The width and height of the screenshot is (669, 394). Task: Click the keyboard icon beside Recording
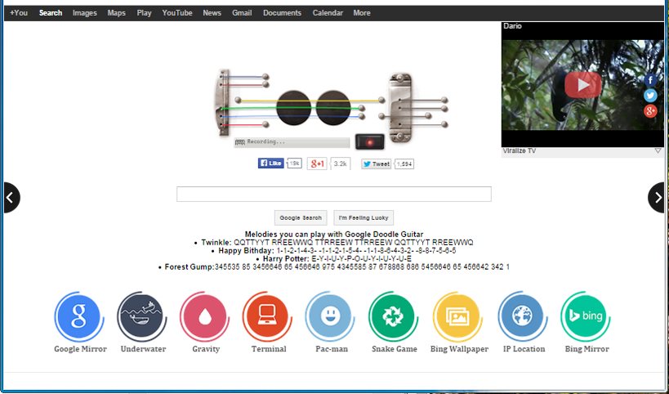point(240,142)
